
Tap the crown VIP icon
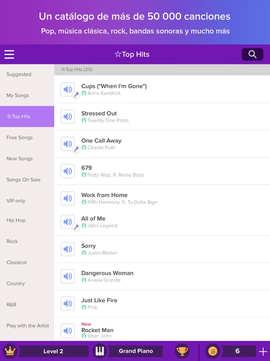(x=10, y=351)
